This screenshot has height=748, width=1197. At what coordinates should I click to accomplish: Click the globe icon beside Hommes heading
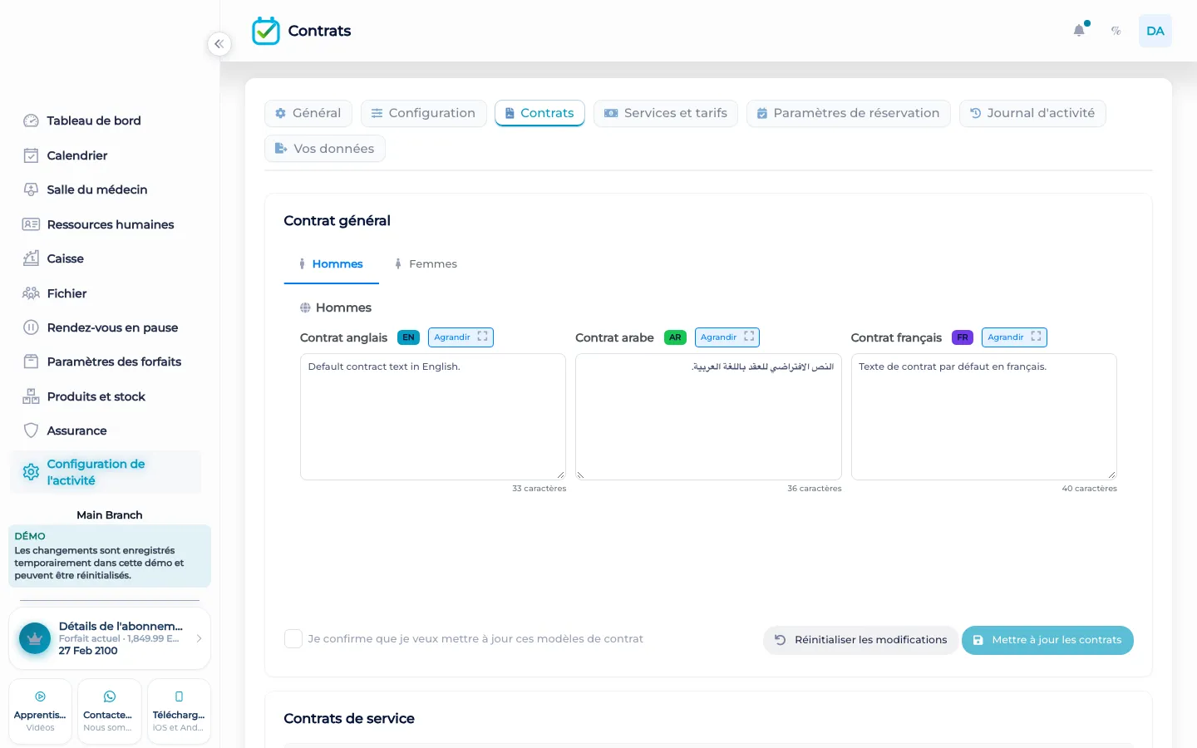(x=305, y=308)
